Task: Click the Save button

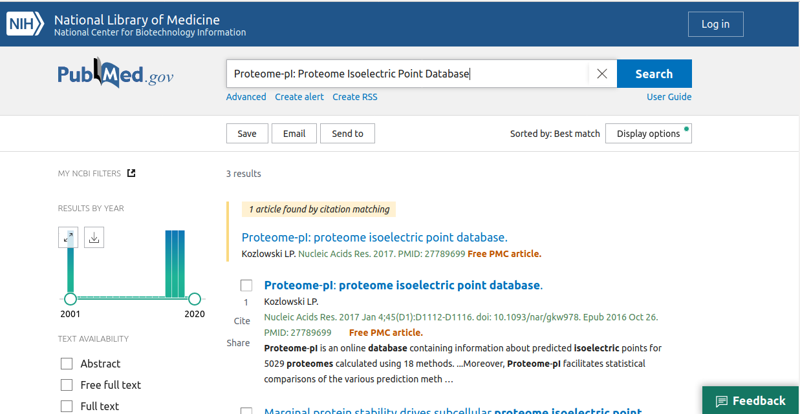Action: (x=247, y=134)
